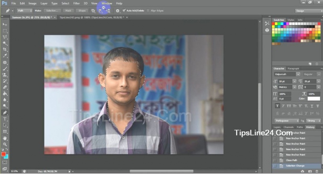Open the gear settings icon in the options bar
323x174 pixels.
point(117,10)
